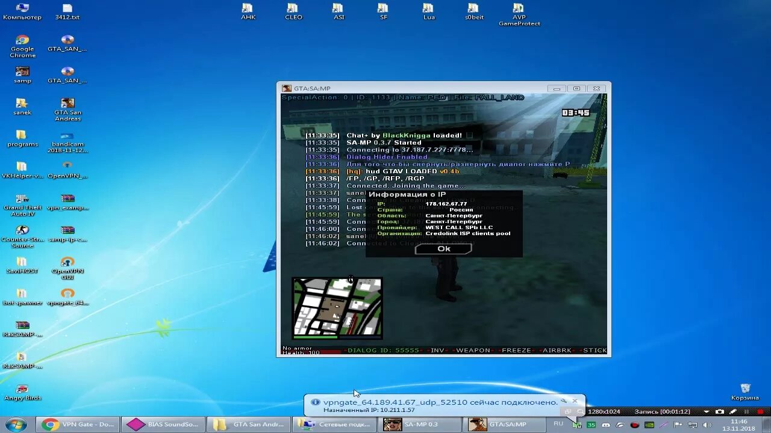Click the Windows Start button
The width and height of the screenshot is (771, 433).
point(16,424)
